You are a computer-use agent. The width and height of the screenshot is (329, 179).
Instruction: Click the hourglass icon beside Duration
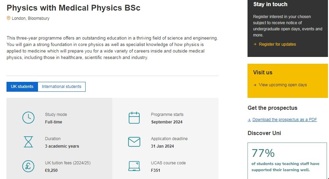coord(28,142)
